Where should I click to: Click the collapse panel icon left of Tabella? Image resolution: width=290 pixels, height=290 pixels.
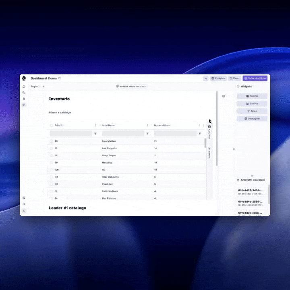(x=224, y=96)
